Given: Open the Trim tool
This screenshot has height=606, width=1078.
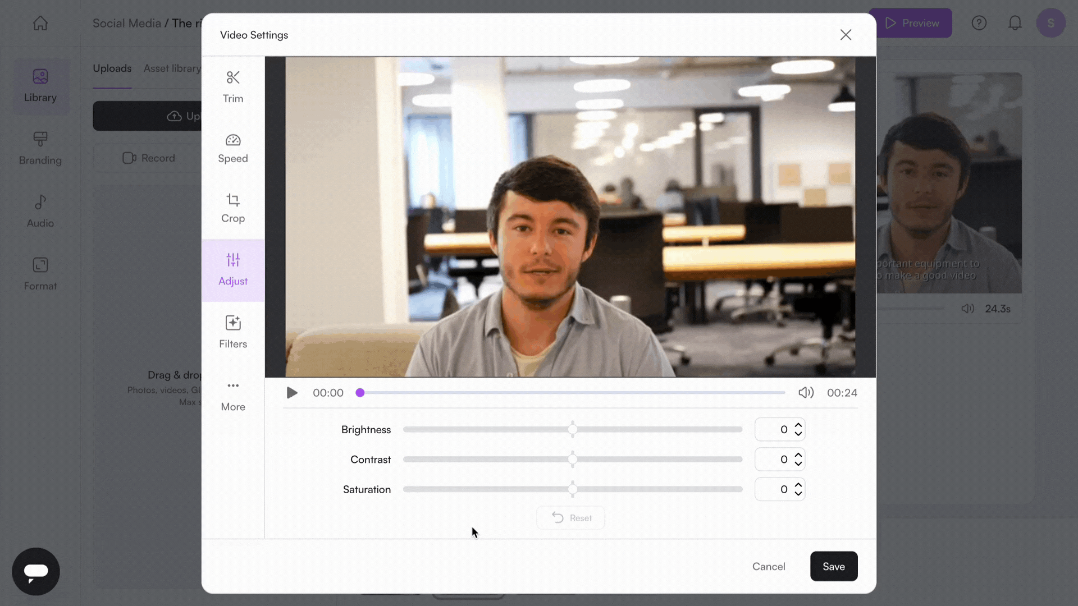Looking at the screenshot, I should (x=233, y=87).
